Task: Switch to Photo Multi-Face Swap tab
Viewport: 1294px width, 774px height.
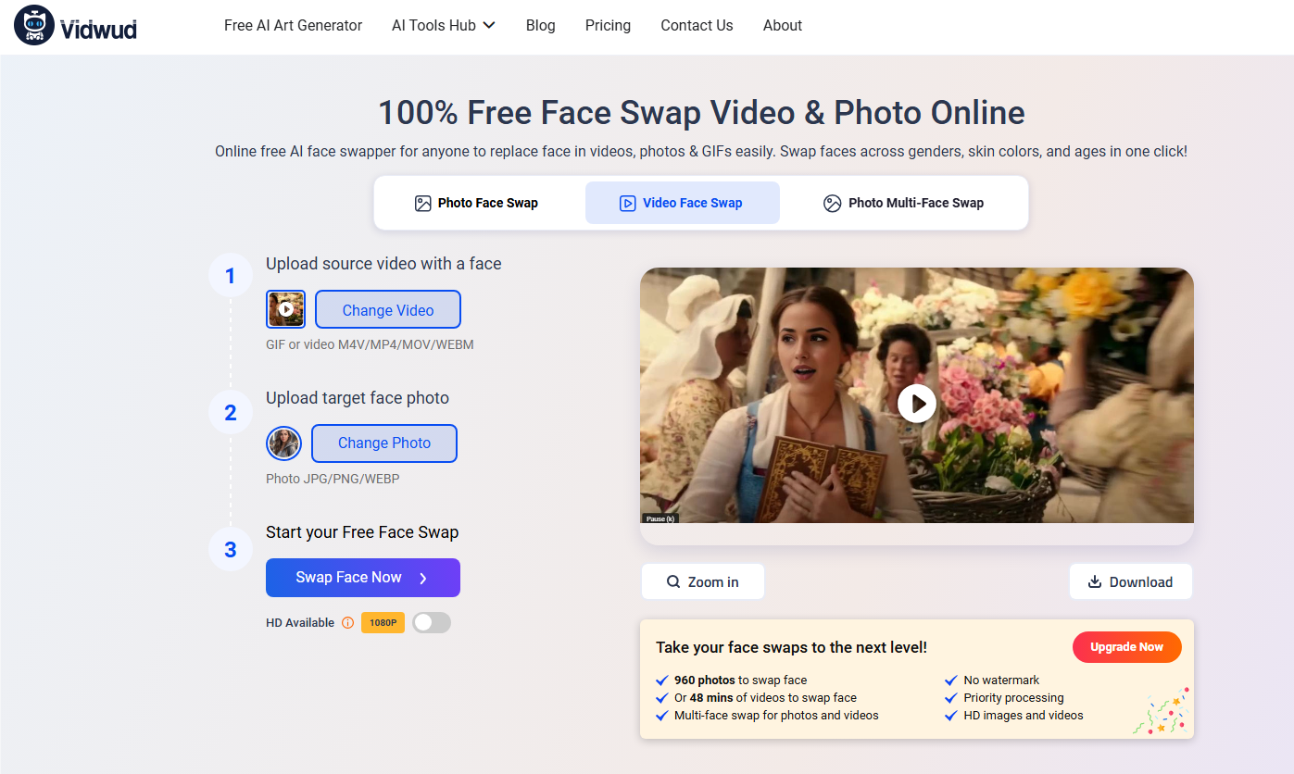Action: pyautogui.click(x=904, y=203)
